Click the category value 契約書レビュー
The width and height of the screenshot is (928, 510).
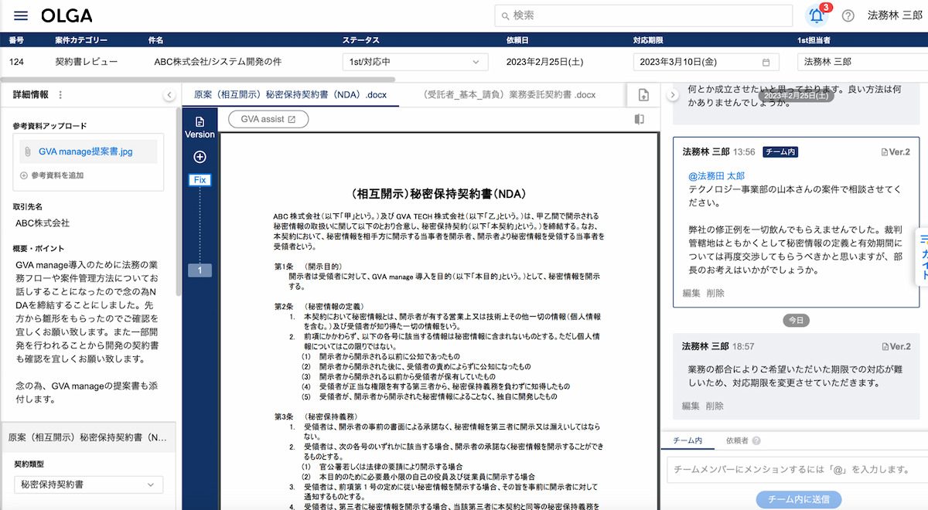tap(87, 62)
